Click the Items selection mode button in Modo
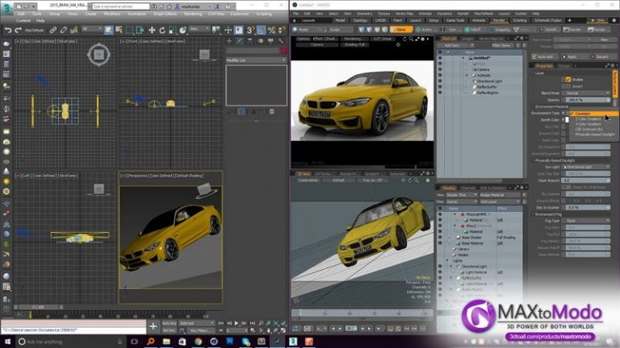The height and width of the screenshot is (348, 620). pos(400,29)
